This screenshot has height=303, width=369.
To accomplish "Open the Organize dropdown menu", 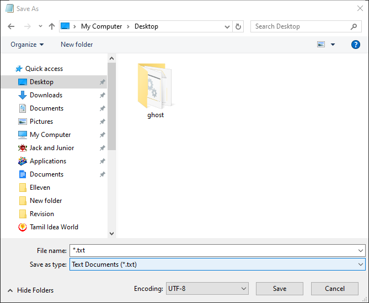I will pos(27,45).
